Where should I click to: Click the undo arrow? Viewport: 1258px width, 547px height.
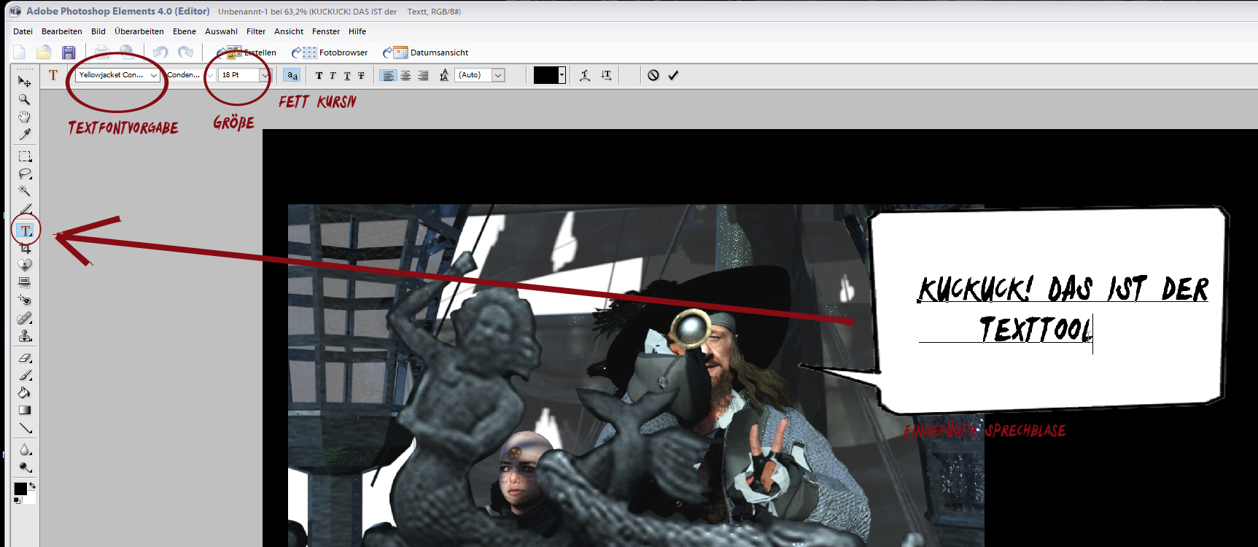tap(160, 52)
